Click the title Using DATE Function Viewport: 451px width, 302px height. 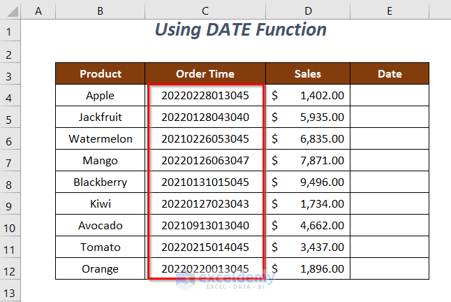coord(240,30)
